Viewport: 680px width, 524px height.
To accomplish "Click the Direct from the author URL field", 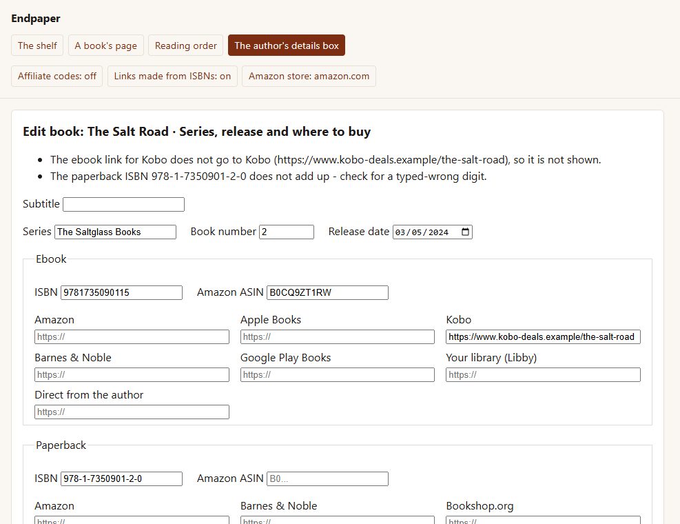I will pyautogui.click(x=132, y=412).
